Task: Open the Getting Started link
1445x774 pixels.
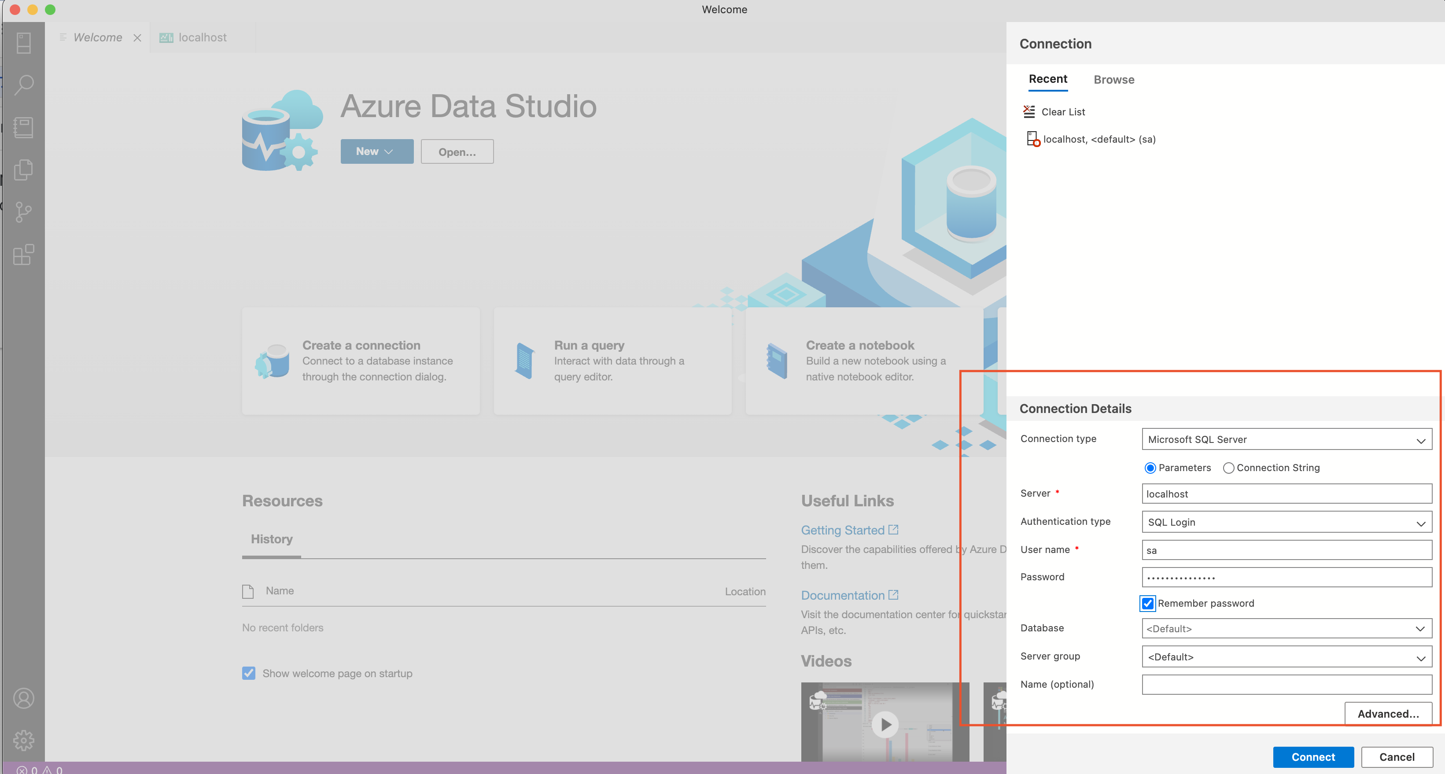Action: tap(843, 530)
